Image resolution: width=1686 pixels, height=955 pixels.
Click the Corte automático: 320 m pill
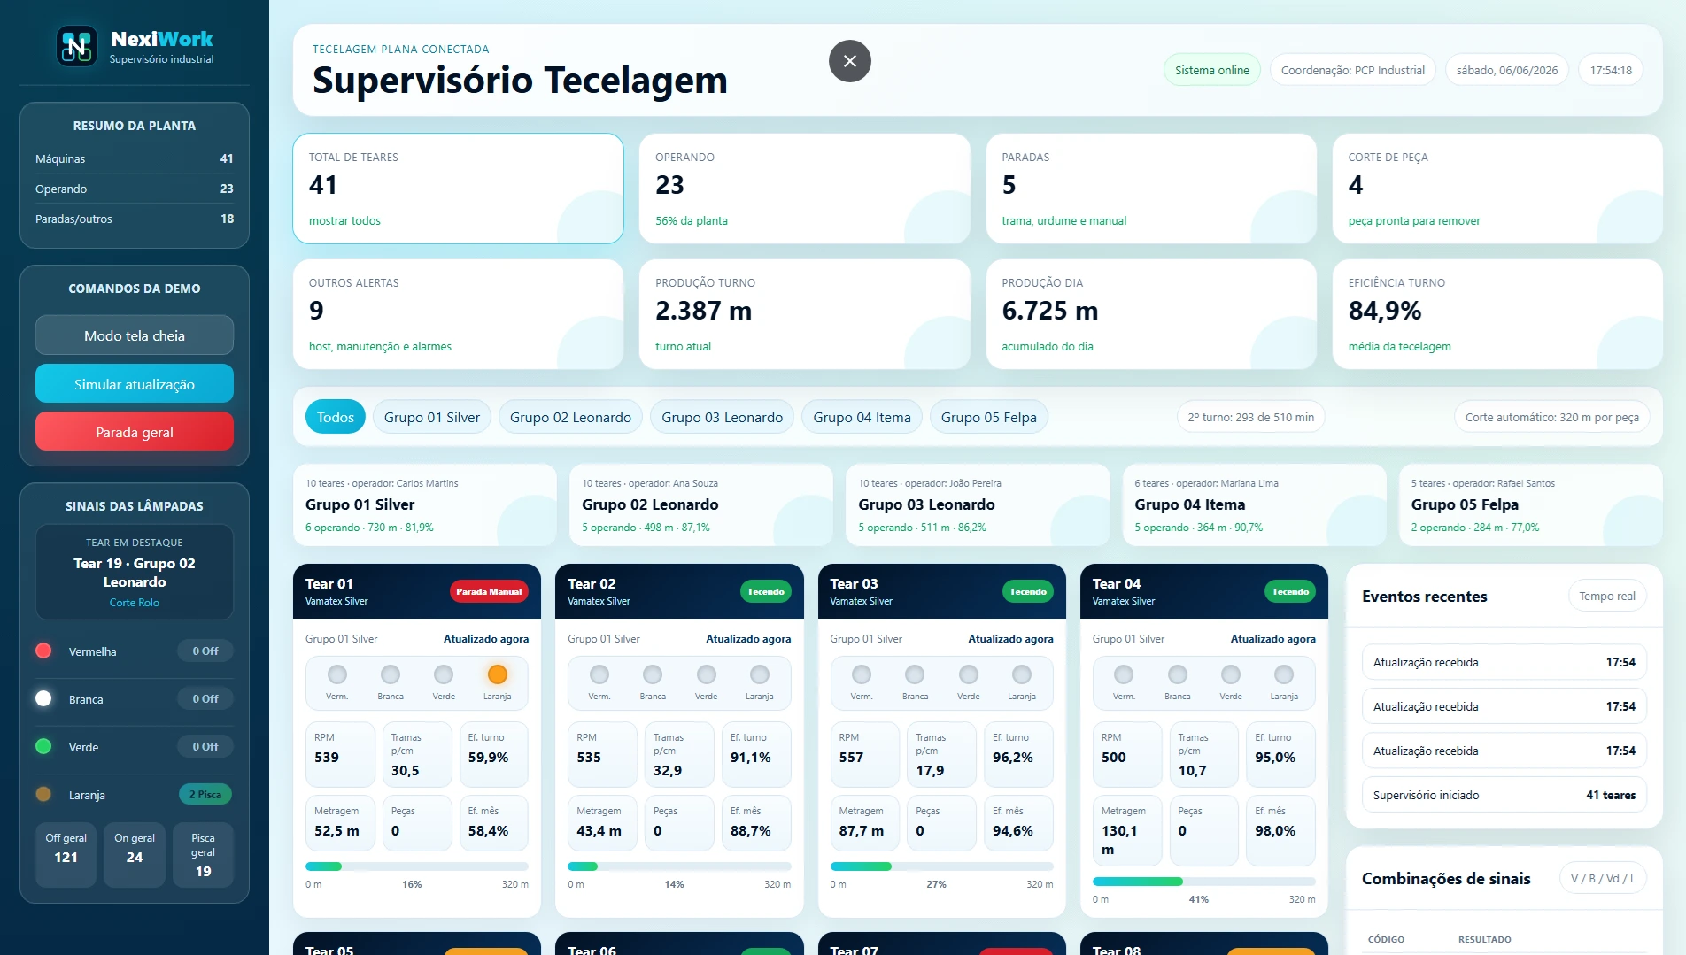click(x=1552, y=417)
